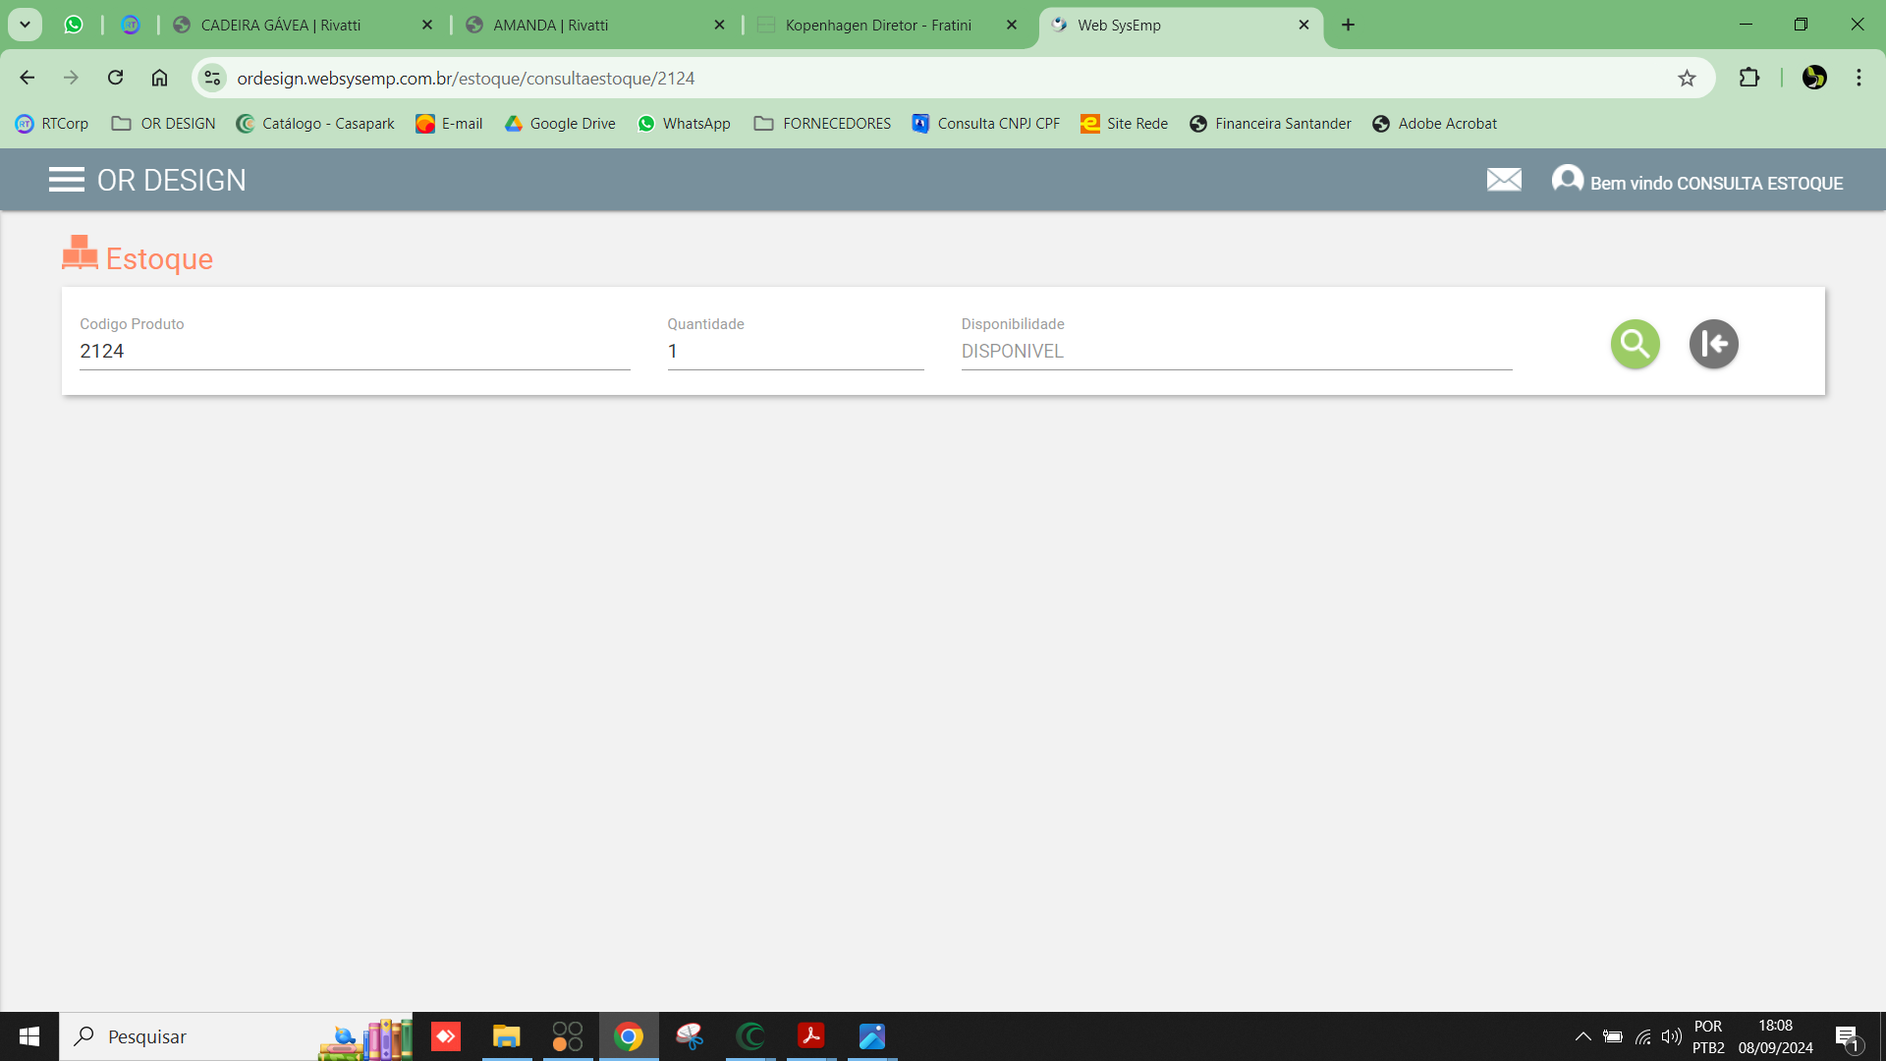Click the Quantidade input field
Image resolution: width=1886 pixels, height=1061 pixels.
[x=795, y=352]
